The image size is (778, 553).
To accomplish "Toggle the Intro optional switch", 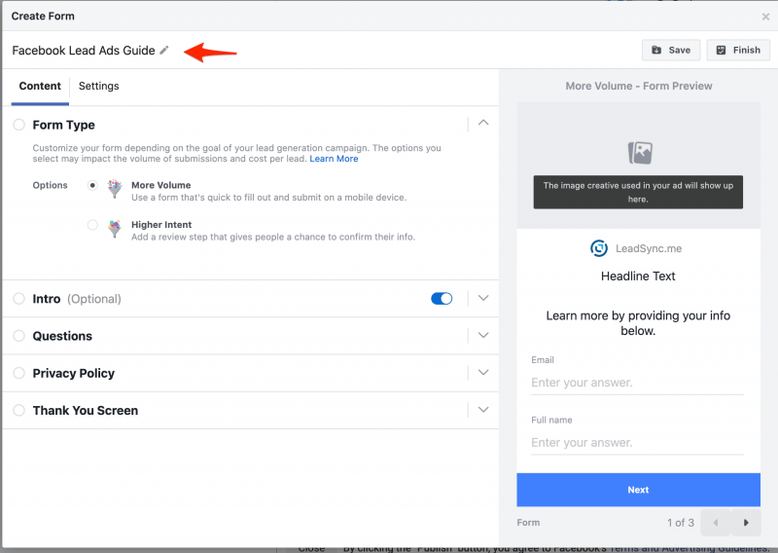I will pos(442,298).
